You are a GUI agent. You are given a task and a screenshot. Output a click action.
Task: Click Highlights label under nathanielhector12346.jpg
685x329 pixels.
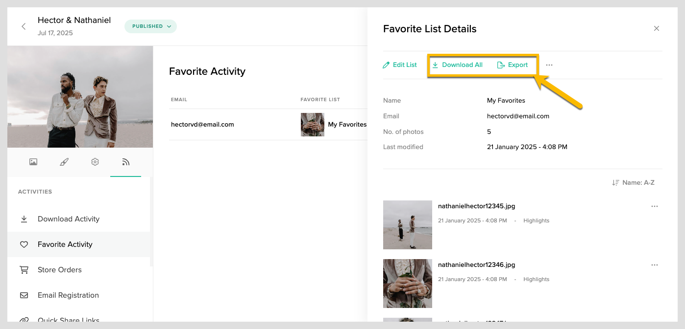coord(537,279)
